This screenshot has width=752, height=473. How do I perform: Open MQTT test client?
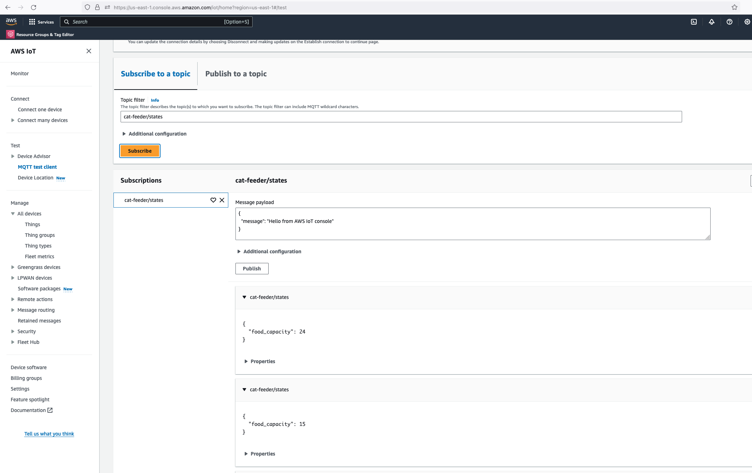click(x=37, y=167)
